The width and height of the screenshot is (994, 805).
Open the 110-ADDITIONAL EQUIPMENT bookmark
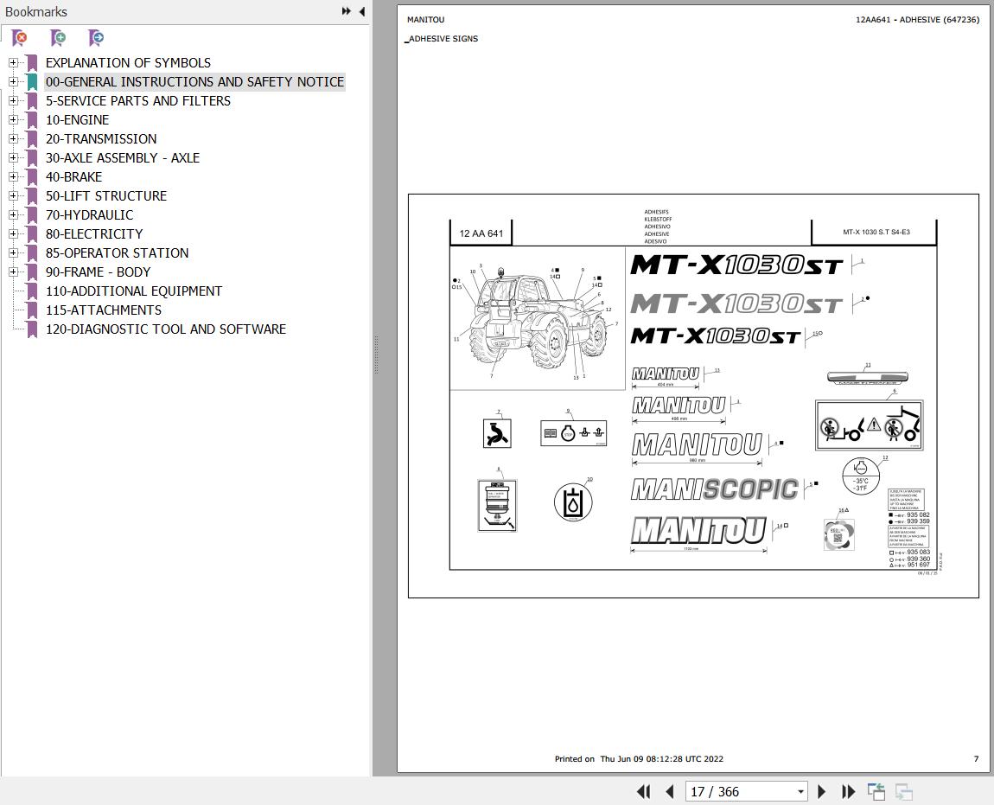click(134, 291)
